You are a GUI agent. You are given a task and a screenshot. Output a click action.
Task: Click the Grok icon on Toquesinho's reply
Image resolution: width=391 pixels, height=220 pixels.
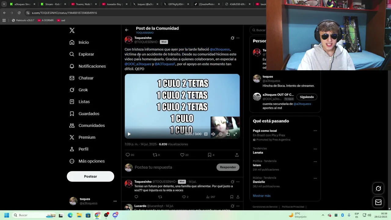click(232, 182)
